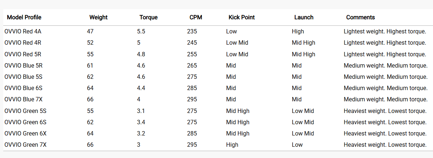Click the High kick point cell for Green 7X
This screenshot has width=433, height=158.
(x=232, y=145)
